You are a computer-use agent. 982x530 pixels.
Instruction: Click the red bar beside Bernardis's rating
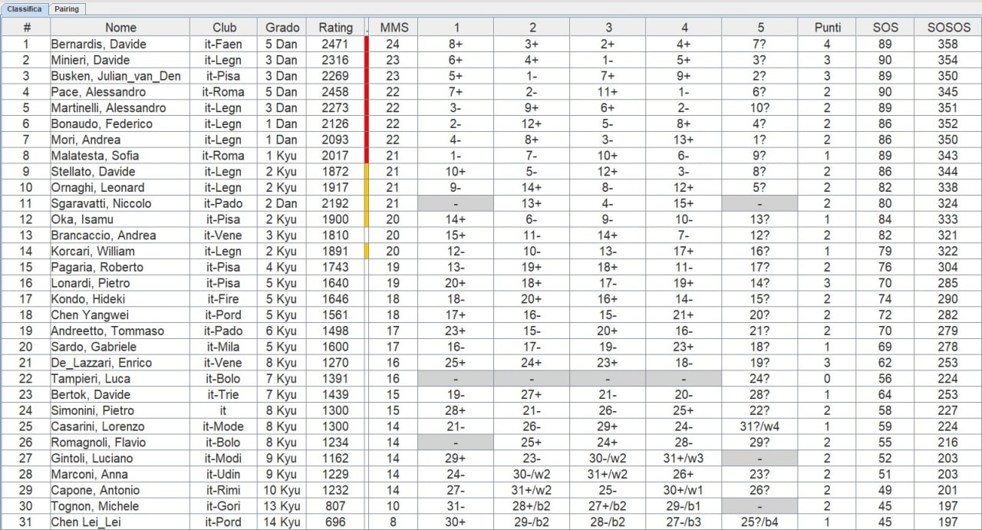click(x=367, y=44)
